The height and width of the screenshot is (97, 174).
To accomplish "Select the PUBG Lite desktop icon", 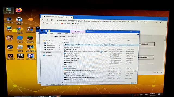I will (x=20, y=57).
